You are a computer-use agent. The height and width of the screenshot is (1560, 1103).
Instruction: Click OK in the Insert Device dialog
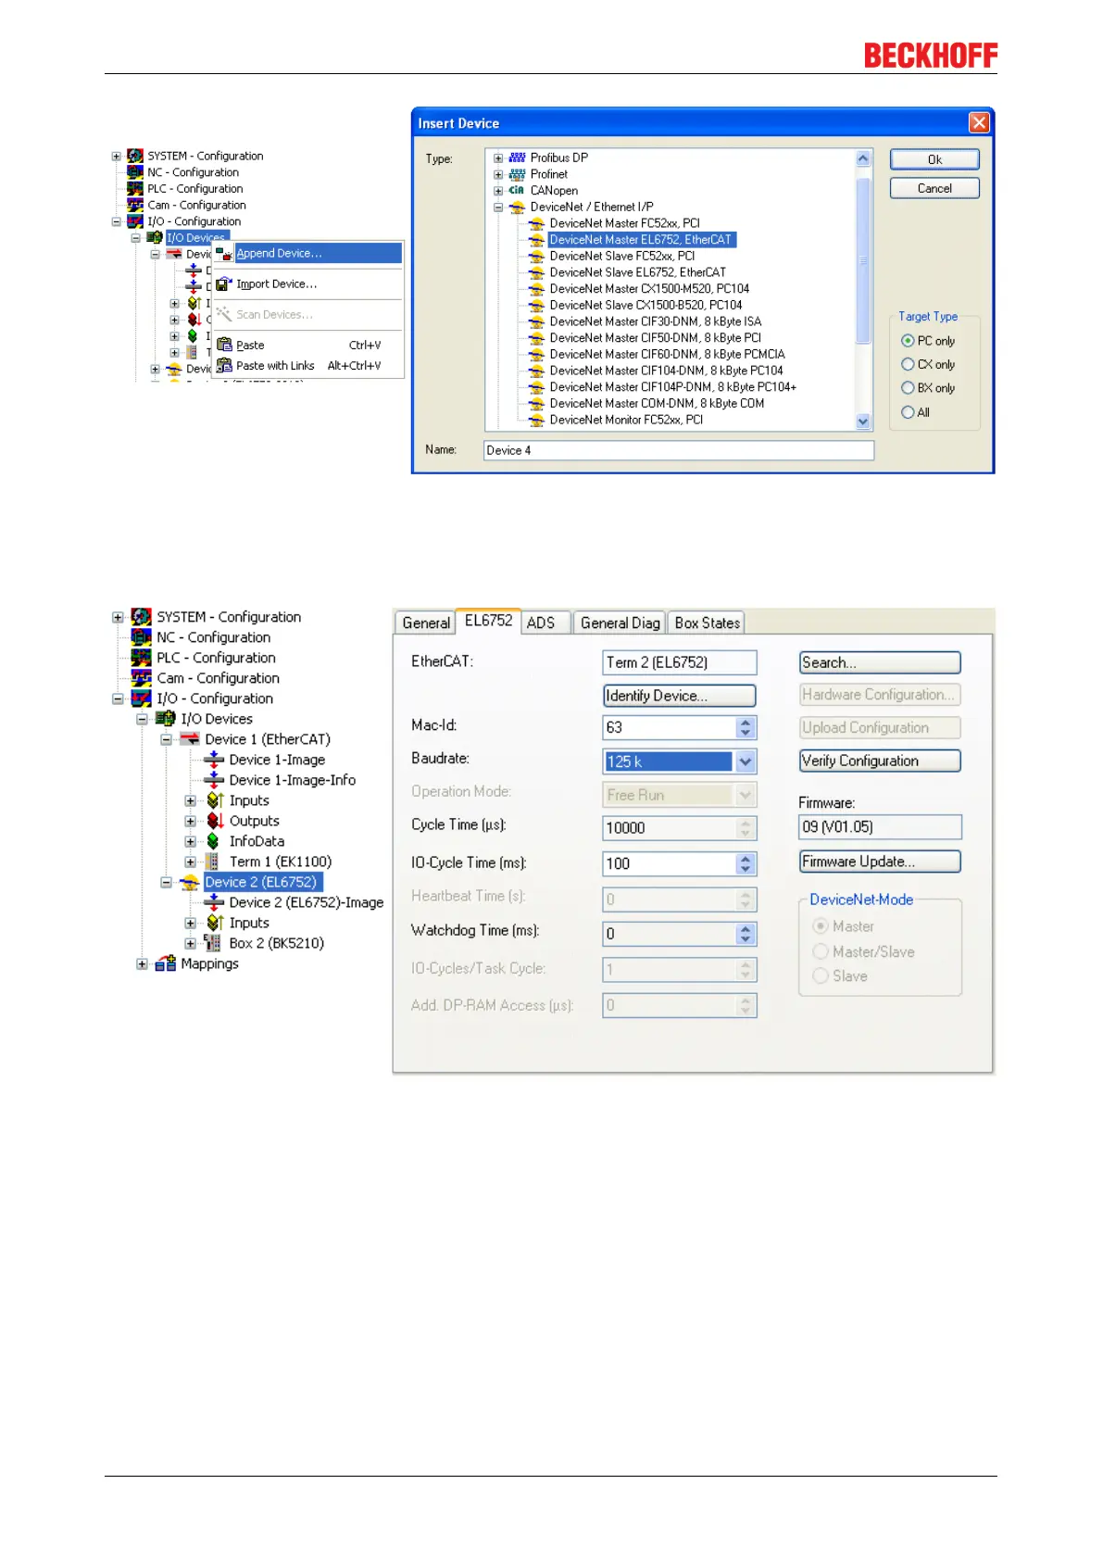click(934, 159)
